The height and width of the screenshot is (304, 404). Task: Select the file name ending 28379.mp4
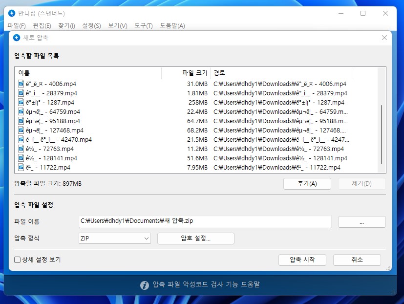pos(51,93)
